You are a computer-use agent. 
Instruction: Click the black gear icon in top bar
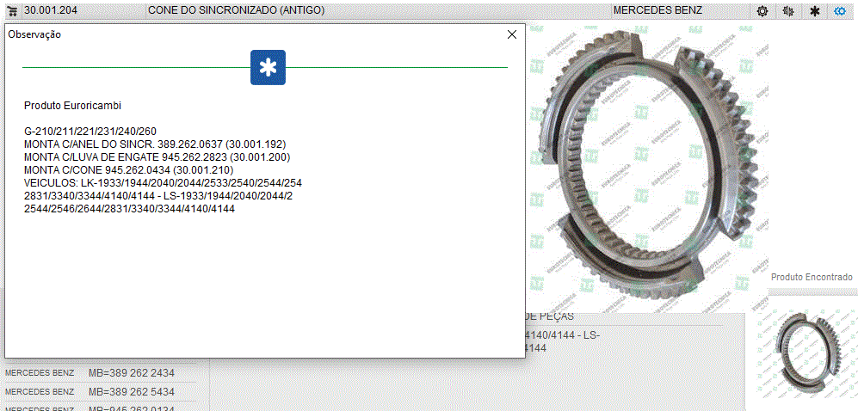pyautogui.click(x=762, y=11)
